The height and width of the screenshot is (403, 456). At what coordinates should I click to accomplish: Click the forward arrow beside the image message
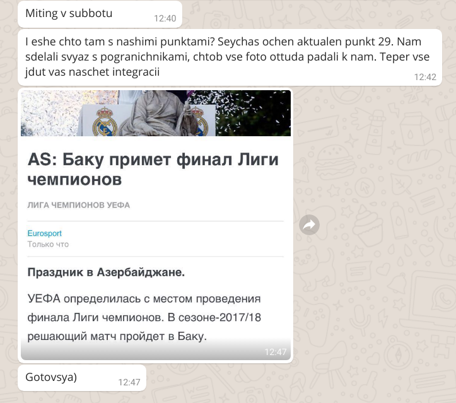point(309,225)
